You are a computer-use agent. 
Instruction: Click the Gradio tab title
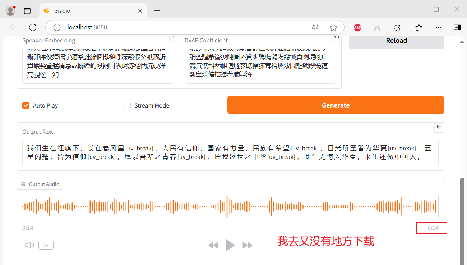point(62,11)
